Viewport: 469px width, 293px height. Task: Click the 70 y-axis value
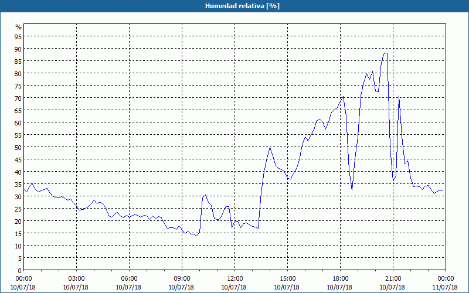pos(18,98)
